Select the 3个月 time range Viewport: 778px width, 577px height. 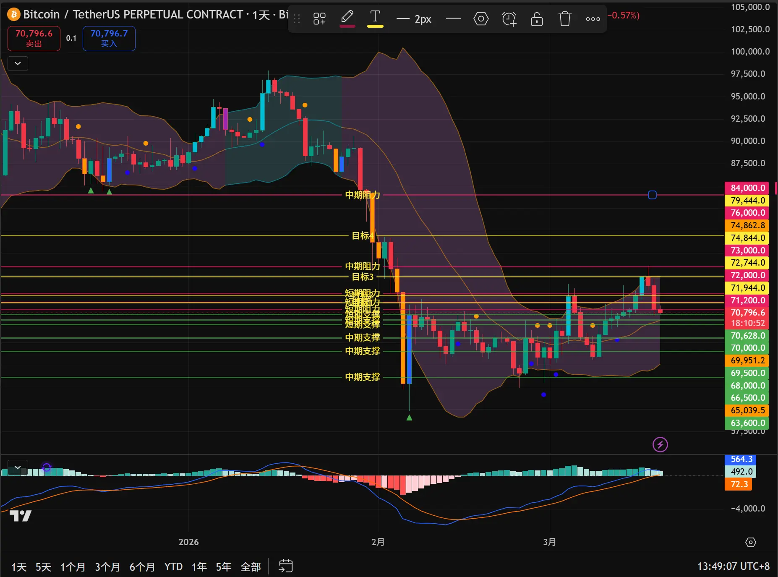click(x=107, y=567)
